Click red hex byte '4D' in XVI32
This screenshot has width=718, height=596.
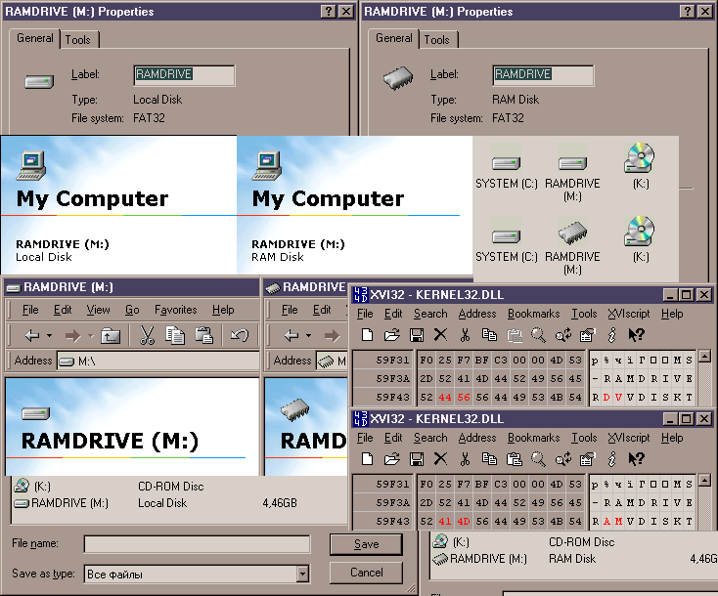coord(464,522)
